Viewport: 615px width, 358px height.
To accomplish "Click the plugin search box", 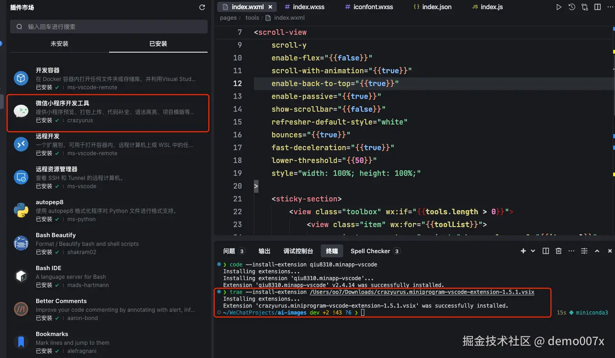I will [109, 27].
